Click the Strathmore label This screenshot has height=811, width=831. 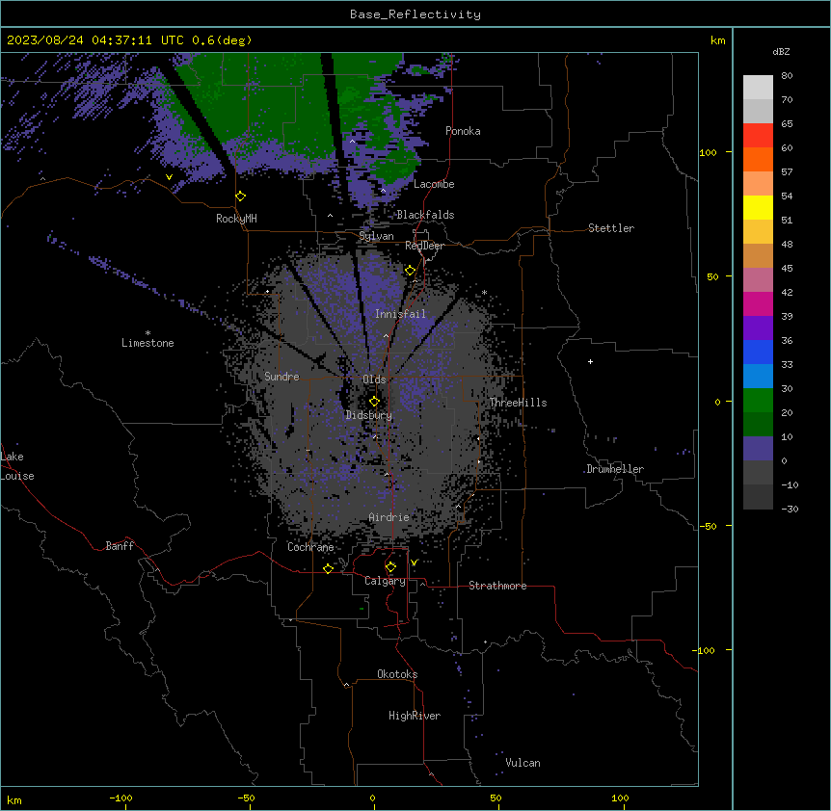click(x=497, y=586)
